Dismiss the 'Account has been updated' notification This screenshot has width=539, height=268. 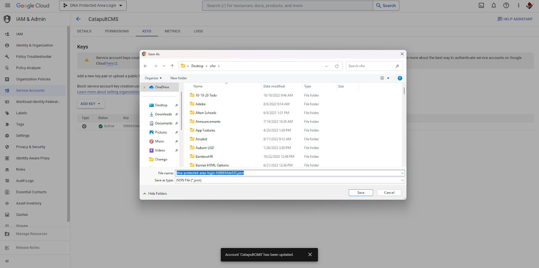point(310,255)
